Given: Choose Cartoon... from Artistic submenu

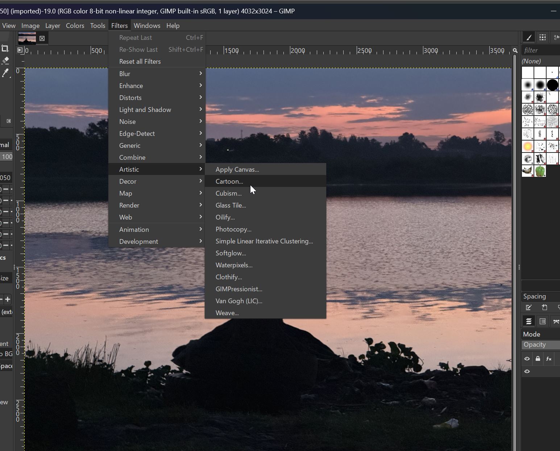Looking at the screenshot, I should pos(229,181).
